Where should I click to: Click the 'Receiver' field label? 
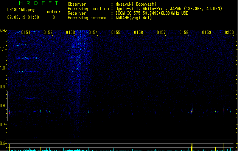(x=77, y=13)
